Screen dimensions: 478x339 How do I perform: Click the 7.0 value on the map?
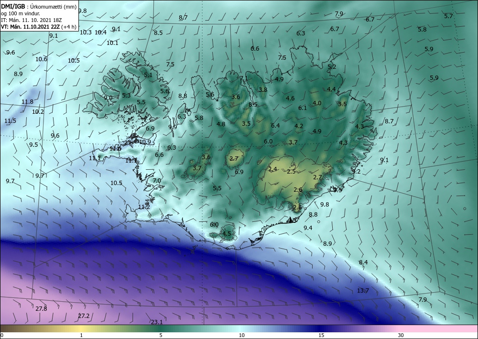[157, 180]
